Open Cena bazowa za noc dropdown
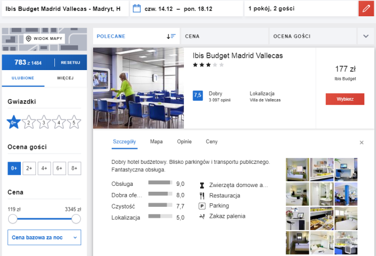The image size is (376, 256). 45,237
